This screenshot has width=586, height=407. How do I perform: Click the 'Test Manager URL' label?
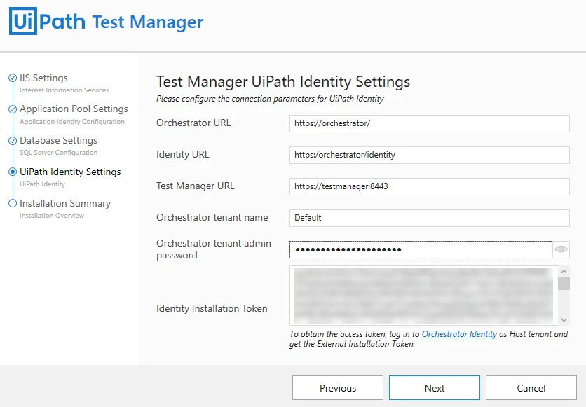click(196, 186)
